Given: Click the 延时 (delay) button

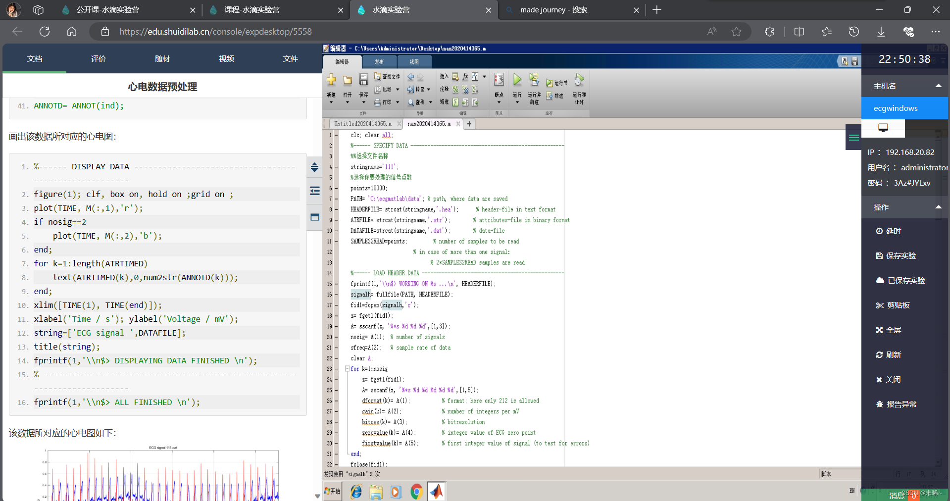Looking at the screenshot, I should [x=889, y=231].
